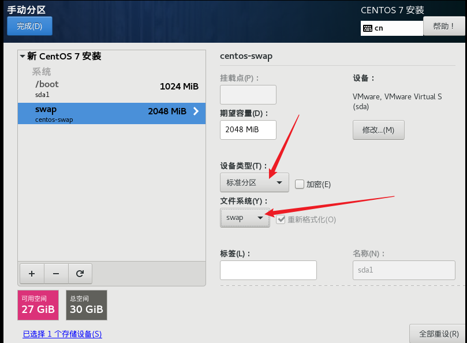Click the available space 27 GiB box
Viewport: 467px width, 343px height.
coord(38,305)
